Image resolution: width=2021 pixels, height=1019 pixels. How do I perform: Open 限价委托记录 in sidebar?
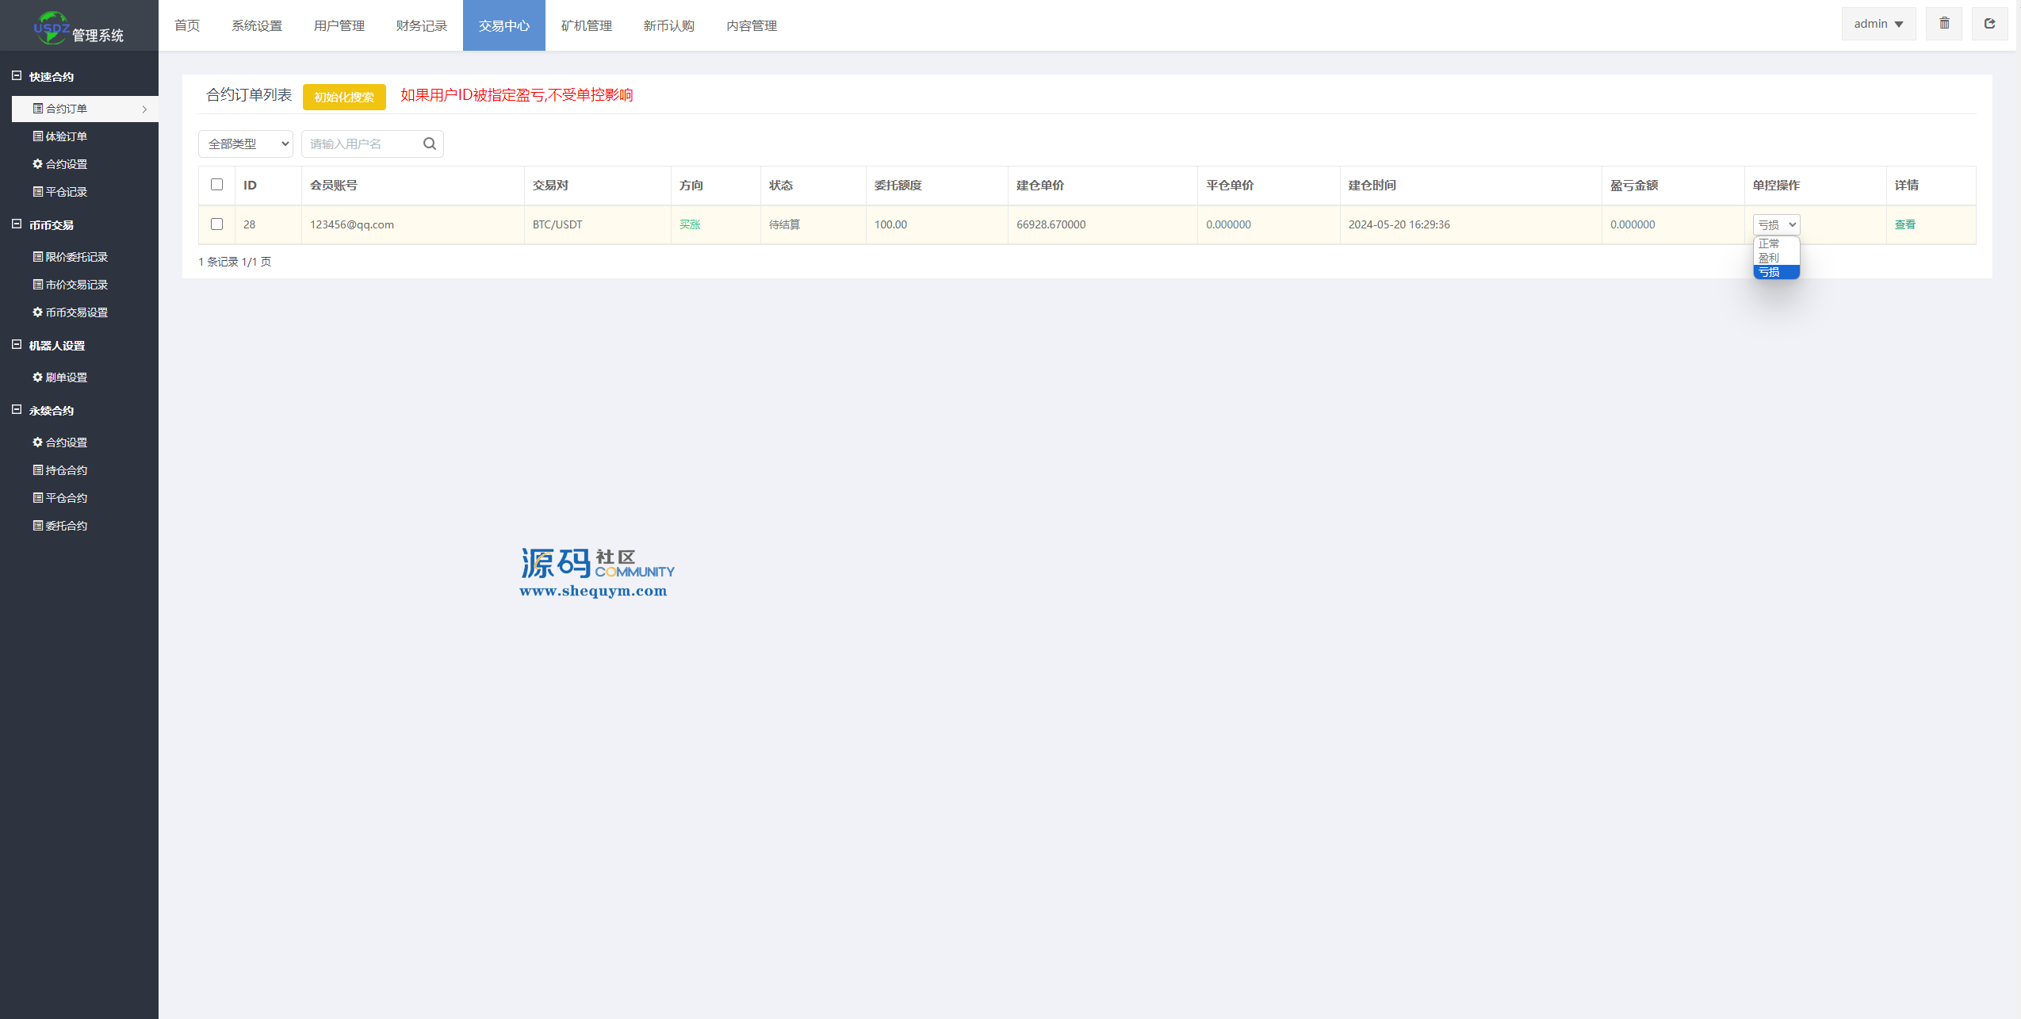(x=71, y=257)
